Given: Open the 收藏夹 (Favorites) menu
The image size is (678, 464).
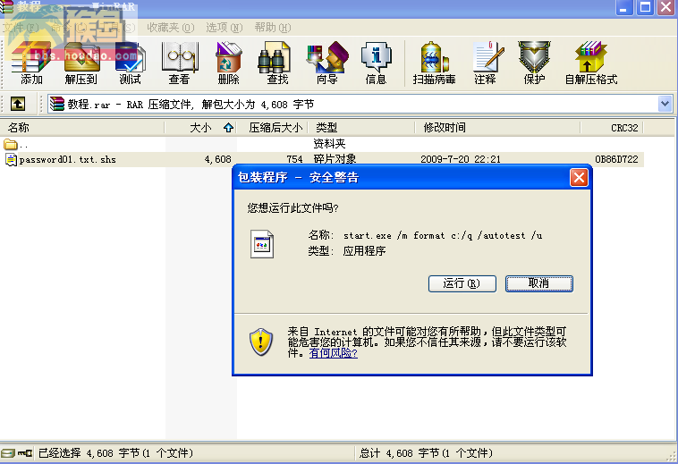Looking at the screenshot, I should point(170,28).
